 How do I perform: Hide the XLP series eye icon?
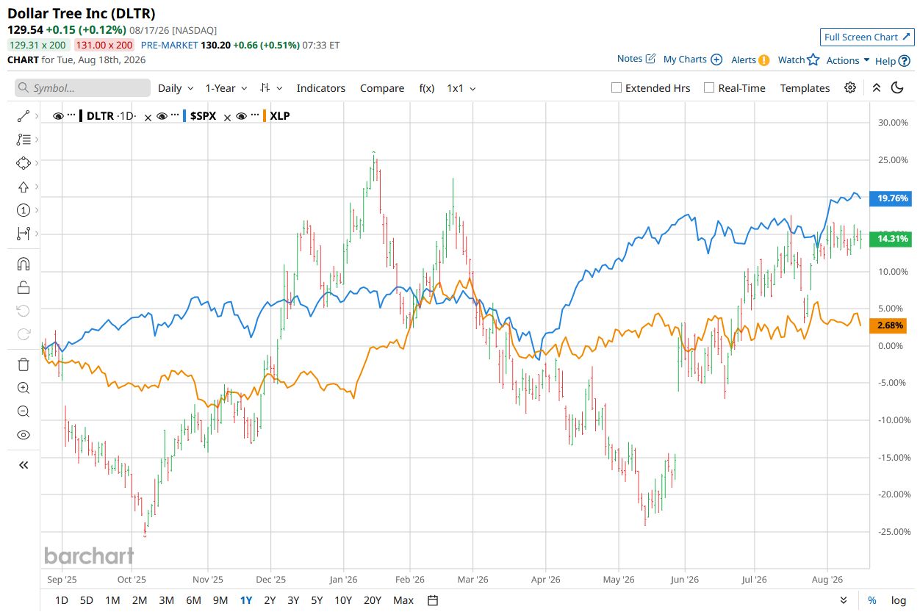[241, 116]
